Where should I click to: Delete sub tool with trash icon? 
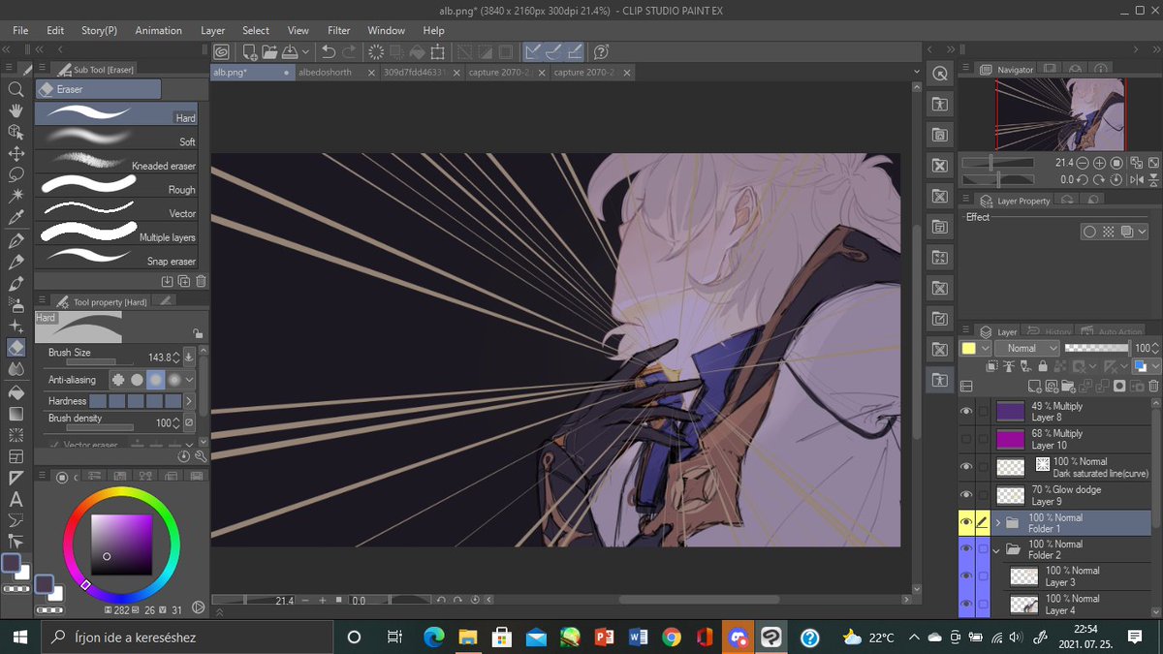(201, 281)
